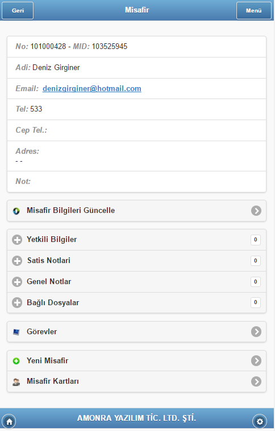Expand the Satis Notlari section
The height and width of the screenshot is (431, 275).
pyautogui.click(x=136, y=261)
